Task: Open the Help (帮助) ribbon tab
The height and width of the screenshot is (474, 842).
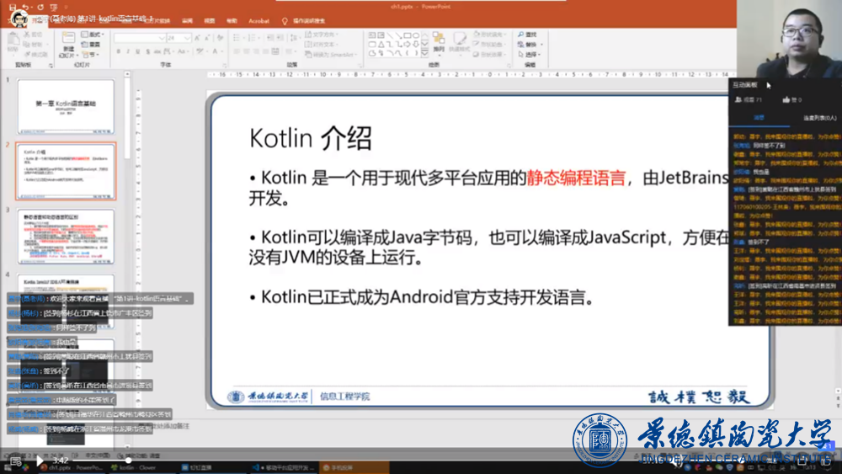Action: (232, 21)
